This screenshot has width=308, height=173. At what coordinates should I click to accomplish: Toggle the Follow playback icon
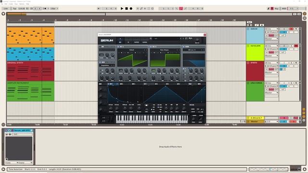99,9
